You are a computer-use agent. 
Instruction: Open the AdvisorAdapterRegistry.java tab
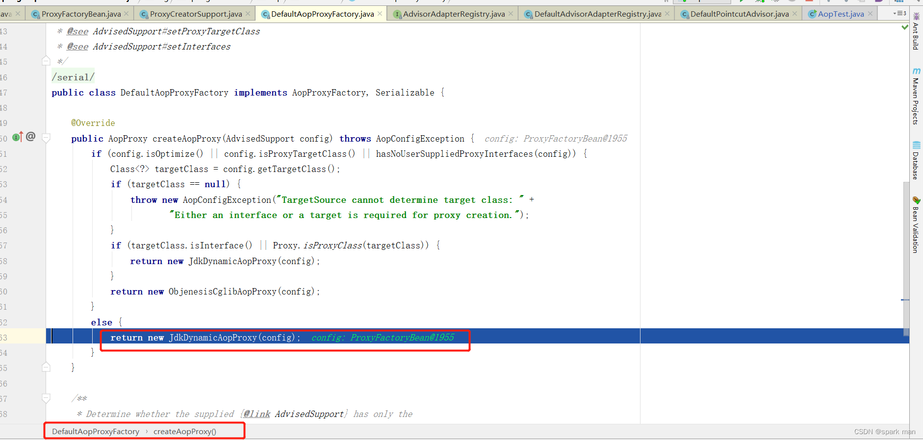[x=454, y=14]
